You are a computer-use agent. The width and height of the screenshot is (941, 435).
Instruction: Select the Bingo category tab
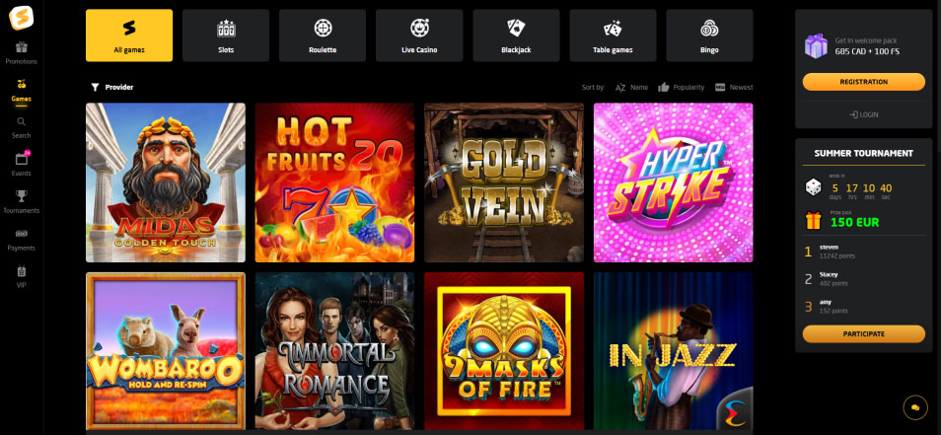click(x=709, y=36)
